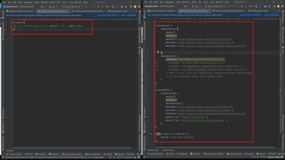Click yellow update badge in right window toolbar
This screenshot has width=285, height=160.
[x=278, y=7]
